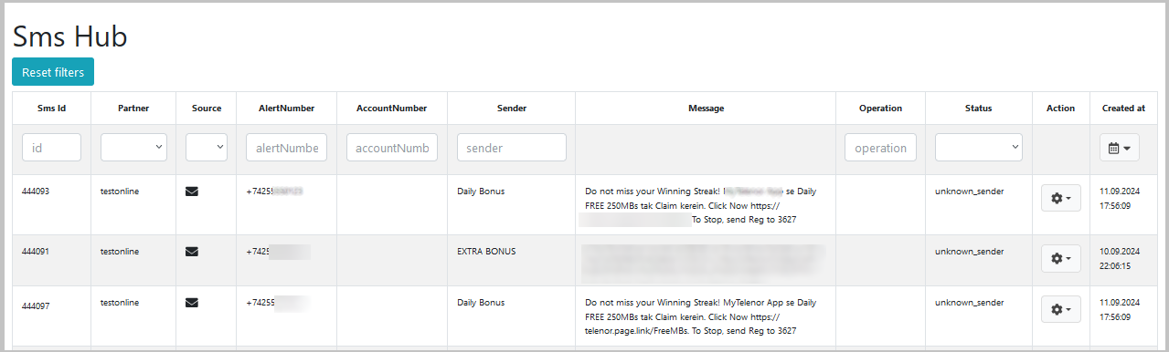Focus the Sms Id filter field
Screen dimensions: 1169x352
coord(51,148)
